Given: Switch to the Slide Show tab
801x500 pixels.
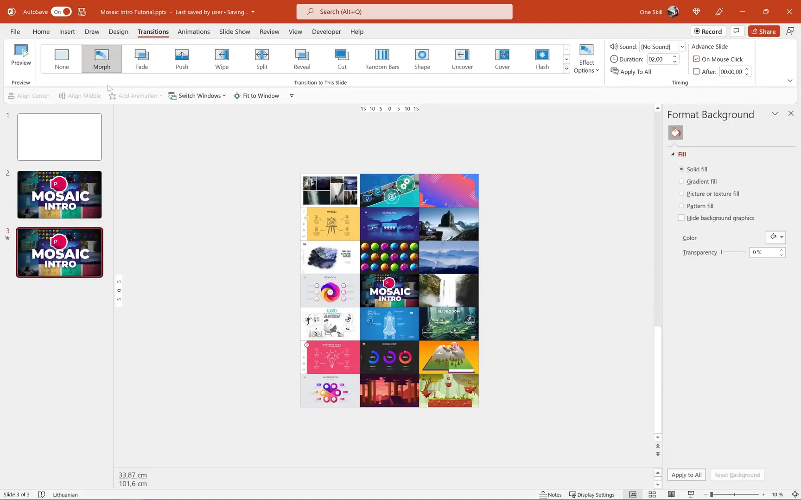Looking at the screenshot, I should [x=235, y=31].
